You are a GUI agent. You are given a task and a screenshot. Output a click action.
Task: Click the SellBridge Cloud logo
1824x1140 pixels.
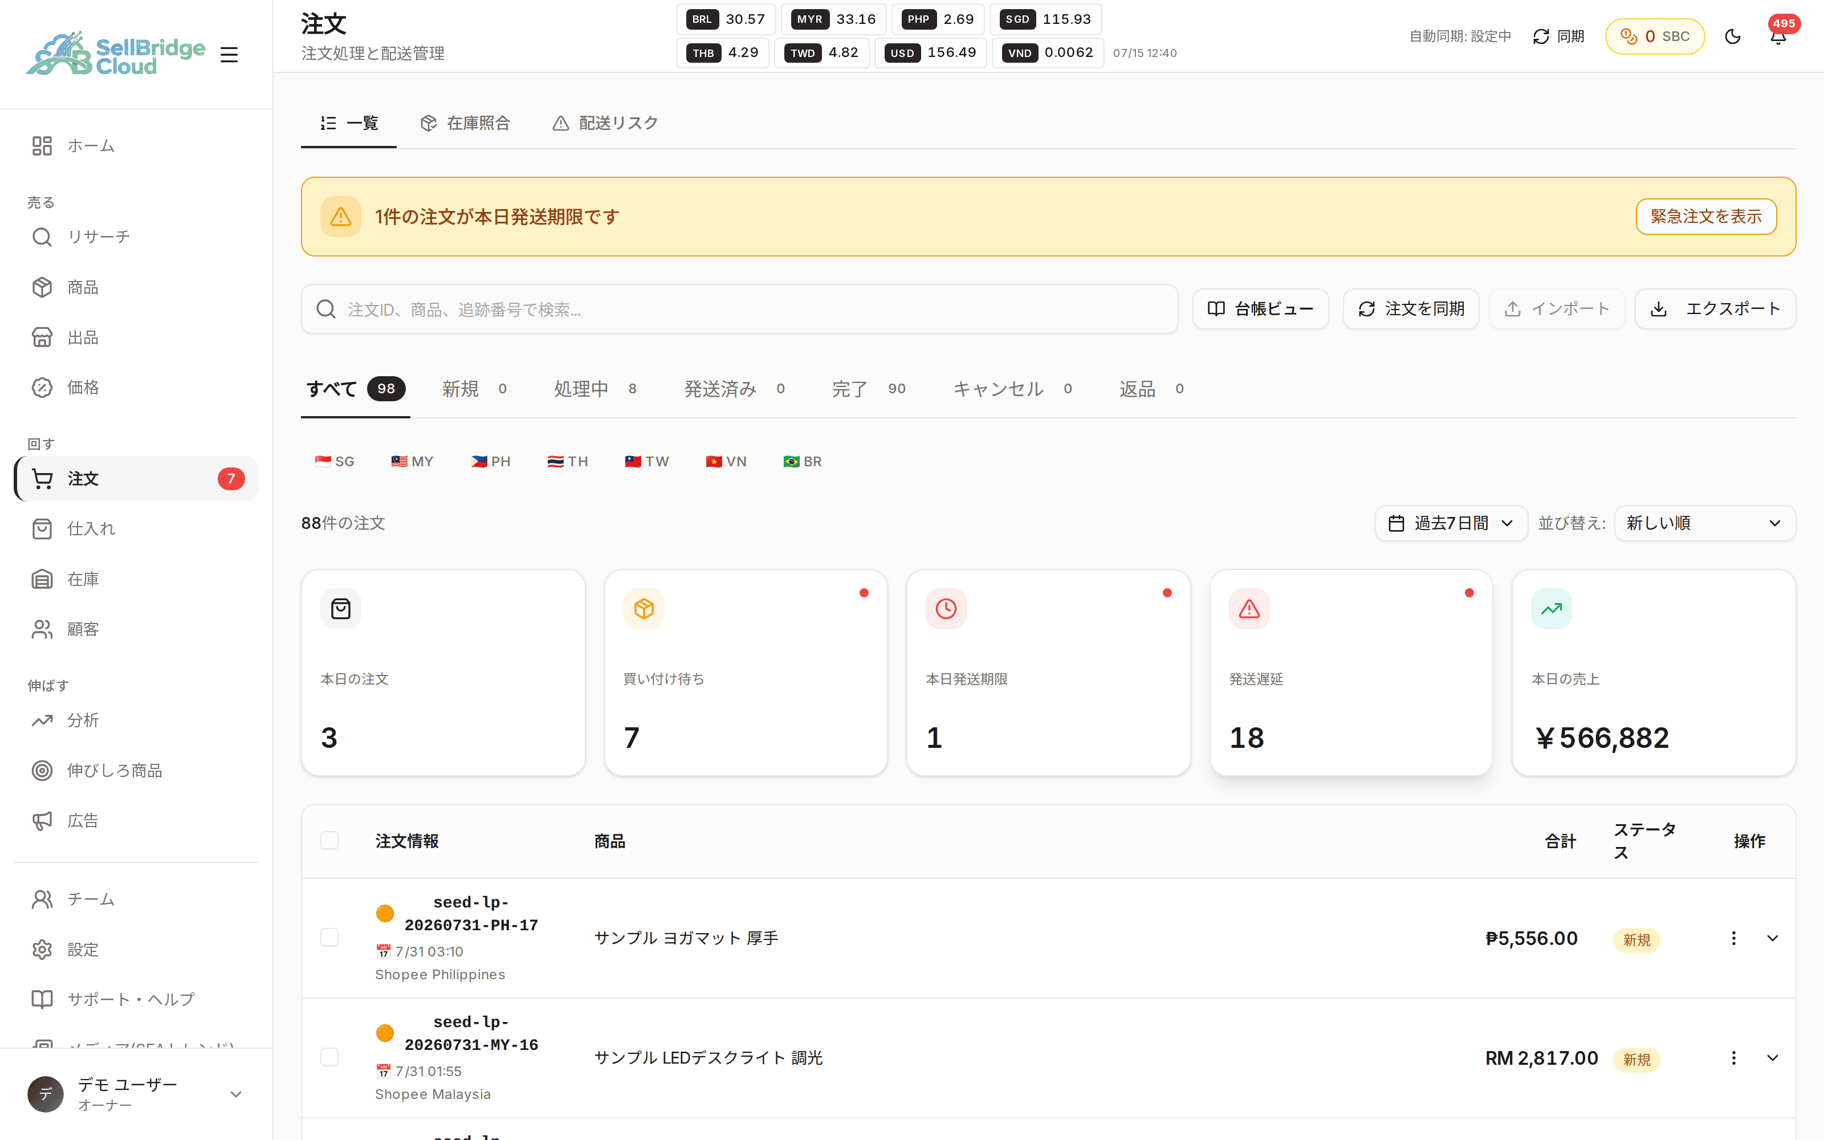[x=115, y=54]
